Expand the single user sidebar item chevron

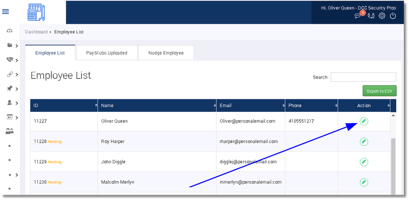(16, 103)
